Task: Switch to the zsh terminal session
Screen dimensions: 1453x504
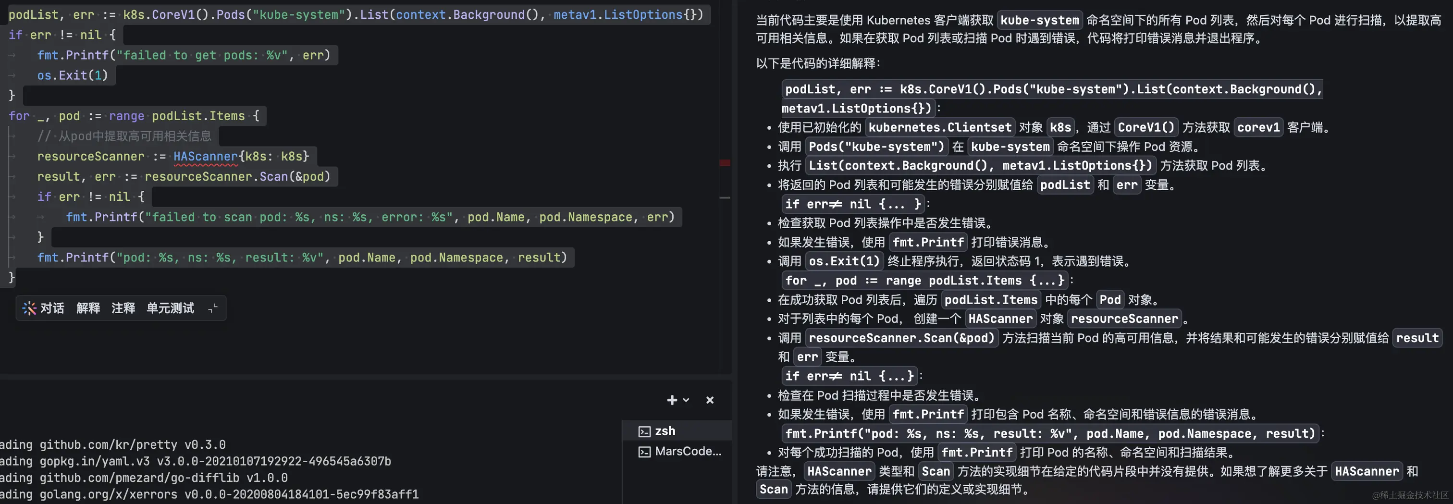Action: (x=677, y=431)
